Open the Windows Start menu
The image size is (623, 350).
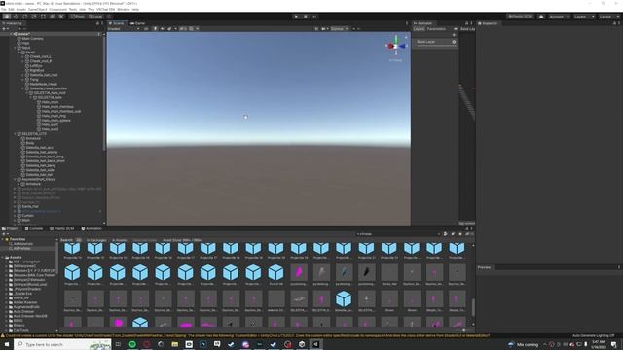click(7, 344)
